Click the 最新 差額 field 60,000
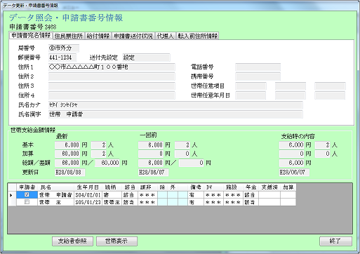 (107, 163)
